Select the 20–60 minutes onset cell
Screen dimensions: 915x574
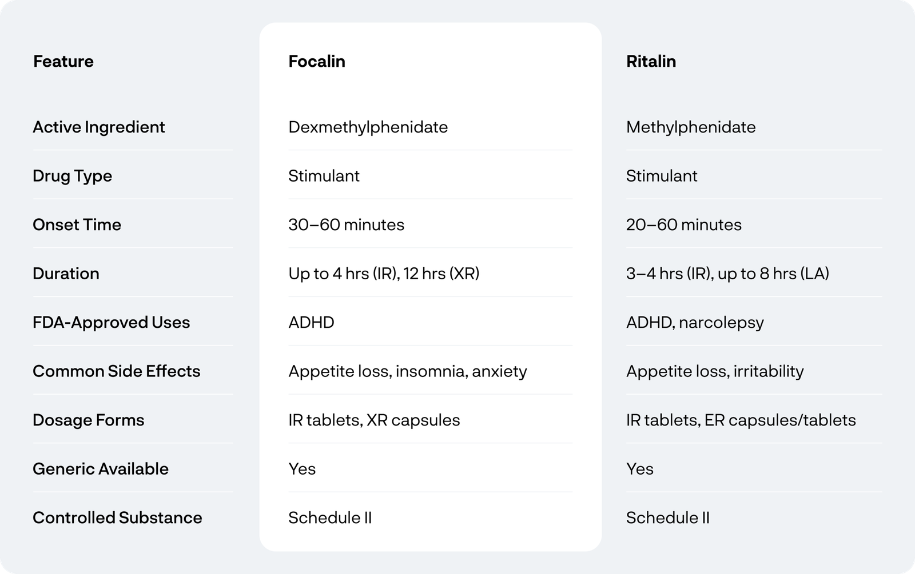pos(683,224)
